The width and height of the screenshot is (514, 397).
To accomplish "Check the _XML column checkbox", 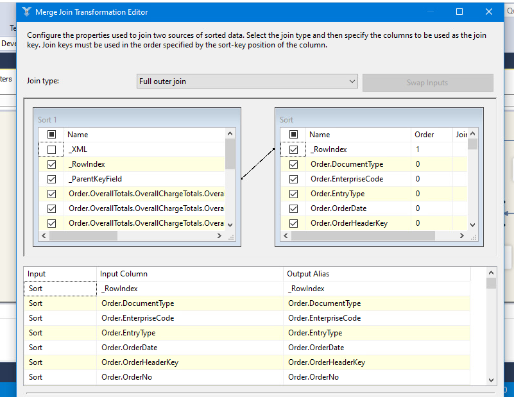I will pos(51,149).
